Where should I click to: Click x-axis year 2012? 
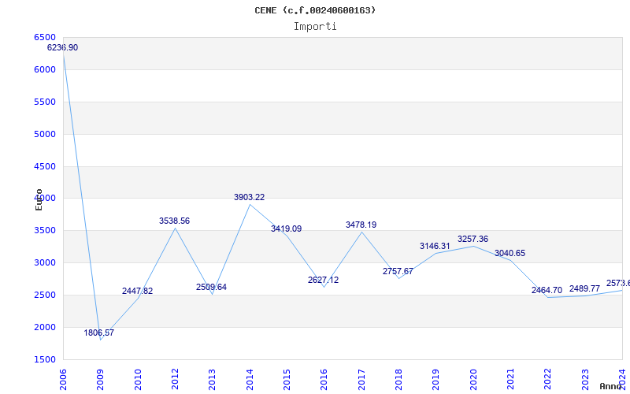tap(175, 380)
